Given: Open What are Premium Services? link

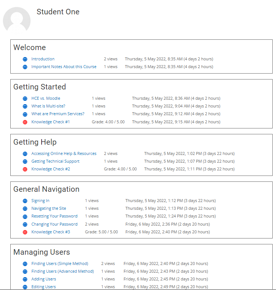Looking at the screenshot, I should [58, 114].
